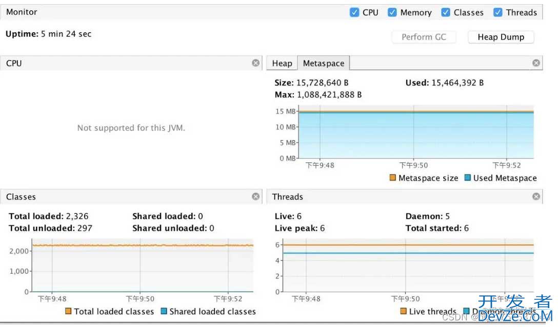Click the Live peak 6 value

pyautogui.click(x=323, y=228)
